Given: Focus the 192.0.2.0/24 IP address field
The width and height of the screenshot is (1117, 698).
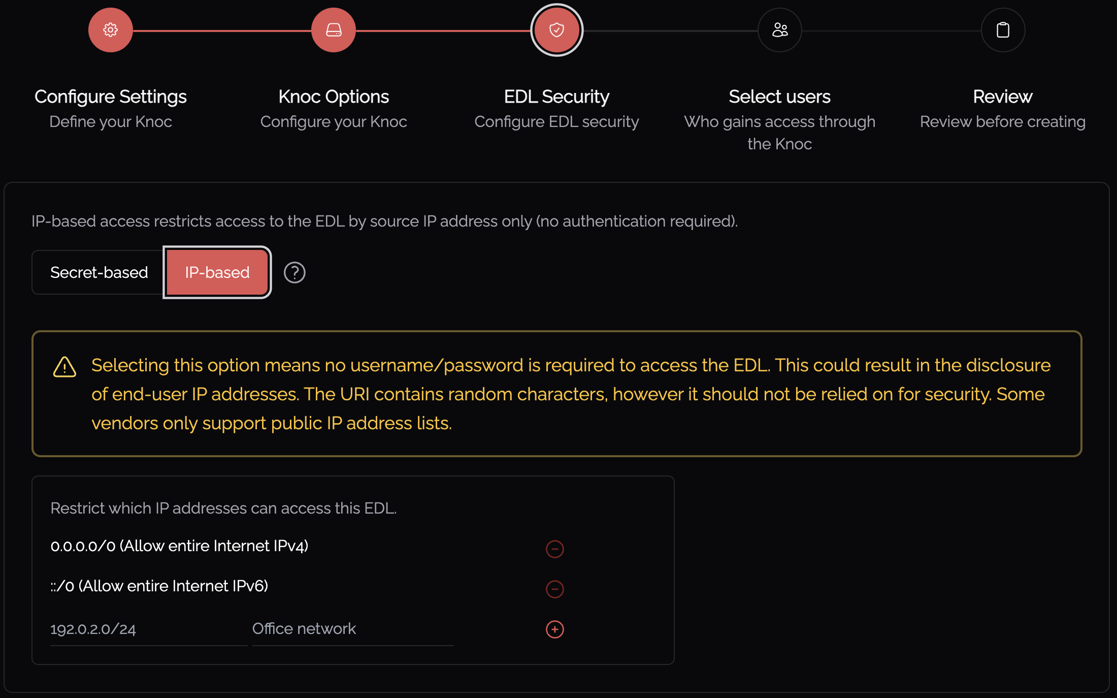Looking at the screenshot, I should [147, 629].
